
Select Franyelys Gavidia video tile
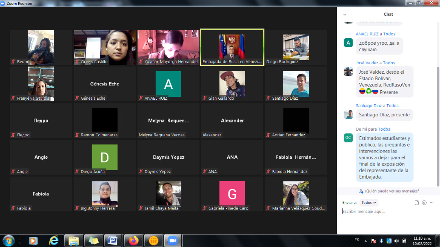pos(41,84)
